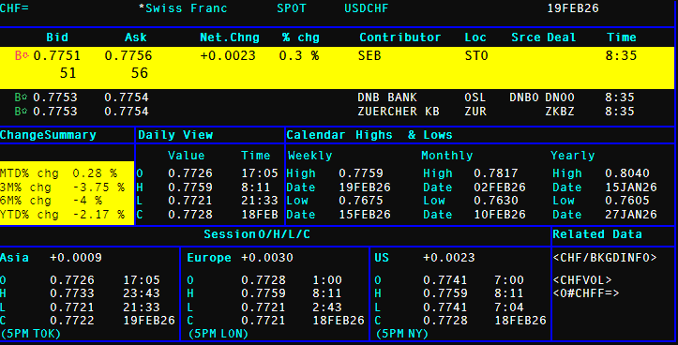Click the Ask column header
Viewport: 678px width, 345px height.
135,37
